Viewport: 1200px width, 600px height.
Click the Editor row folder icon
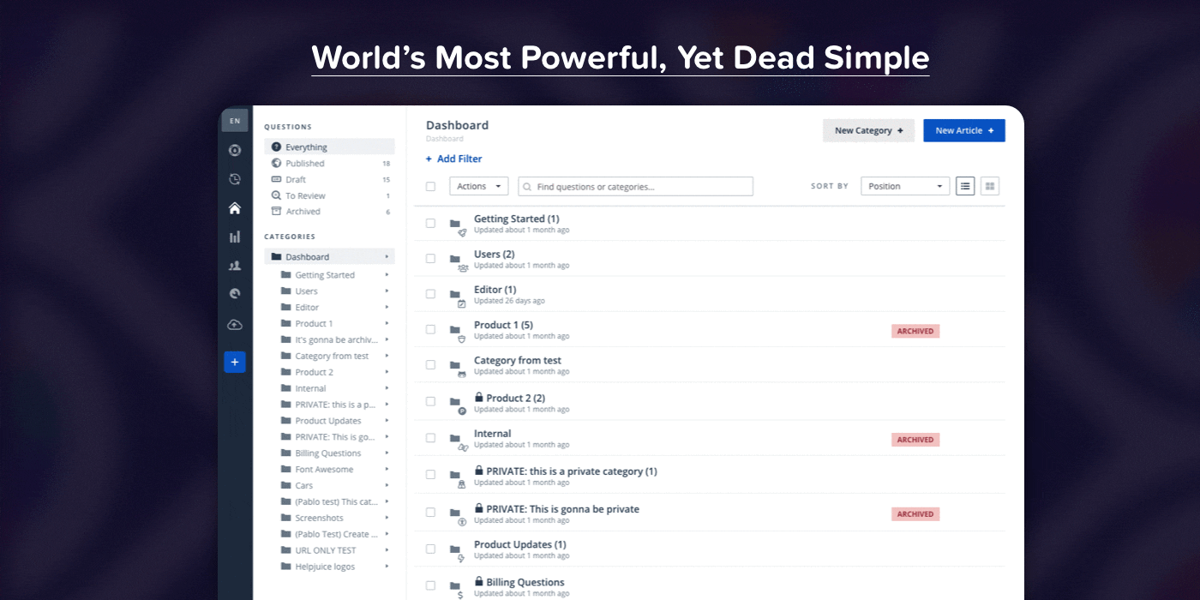455,294
